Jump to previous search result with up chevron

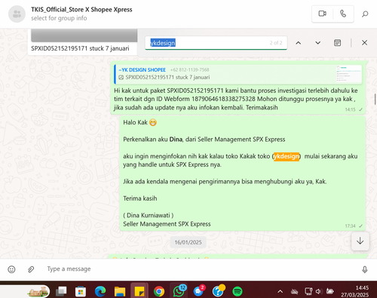(298, 43)
